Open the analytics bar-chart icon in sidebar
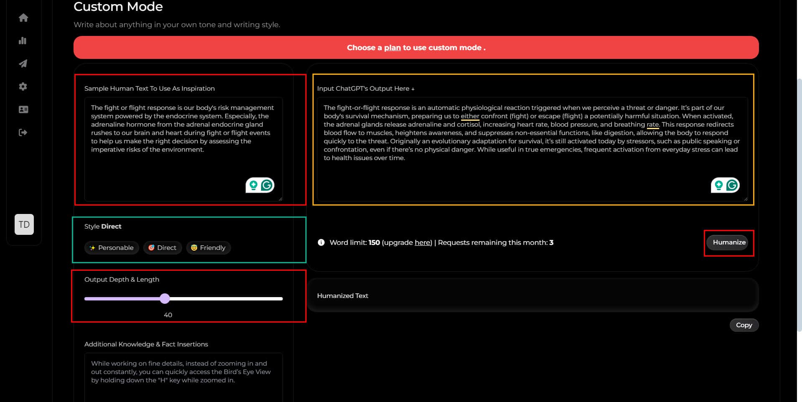Image resolution: width=802 pixels, height=402 pixels. point(23,41)
